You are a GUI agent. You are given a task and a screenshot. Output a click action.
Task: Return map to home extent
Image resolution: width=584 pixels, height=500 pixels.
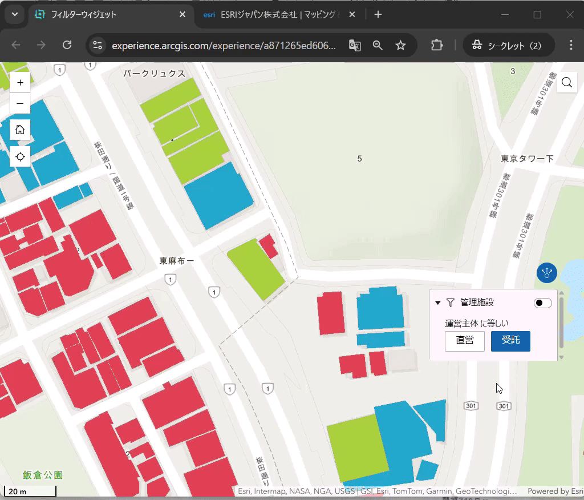20,130
